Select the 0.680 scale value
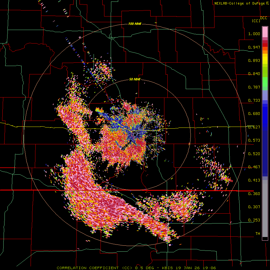This screenshot has height=270, width=270. (x=254, y=114)
